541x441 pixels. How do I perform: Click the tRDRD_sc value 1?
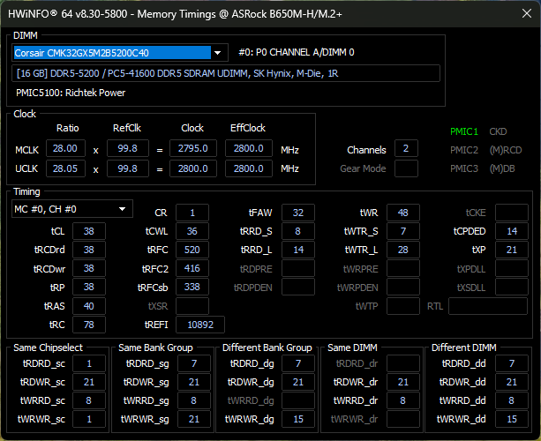89,363
